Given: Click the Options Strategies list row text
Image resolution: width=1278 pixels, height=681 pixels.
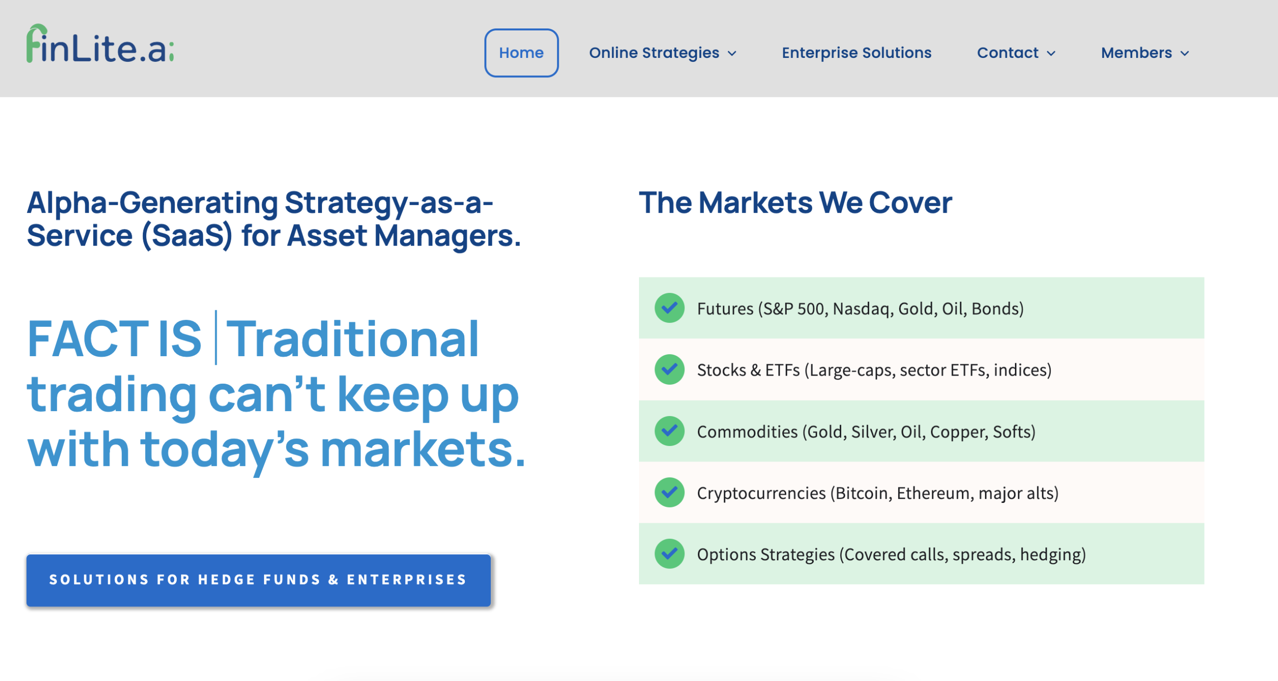Looking at the screenshot, I should click(891, 554).
